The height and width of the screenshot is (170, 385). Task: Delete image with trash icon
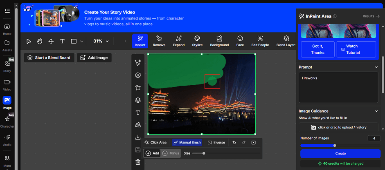tap(138, 162)
